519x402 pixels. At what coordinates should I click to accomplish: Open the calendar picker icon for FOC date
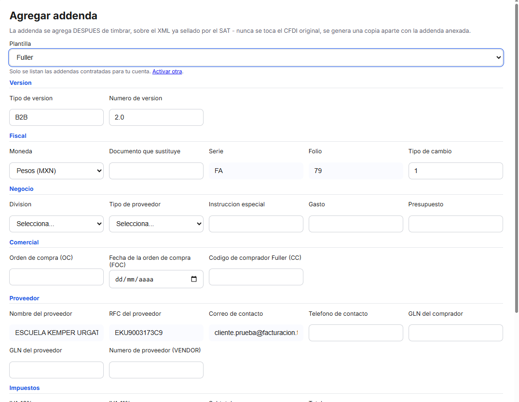point(194,279)
